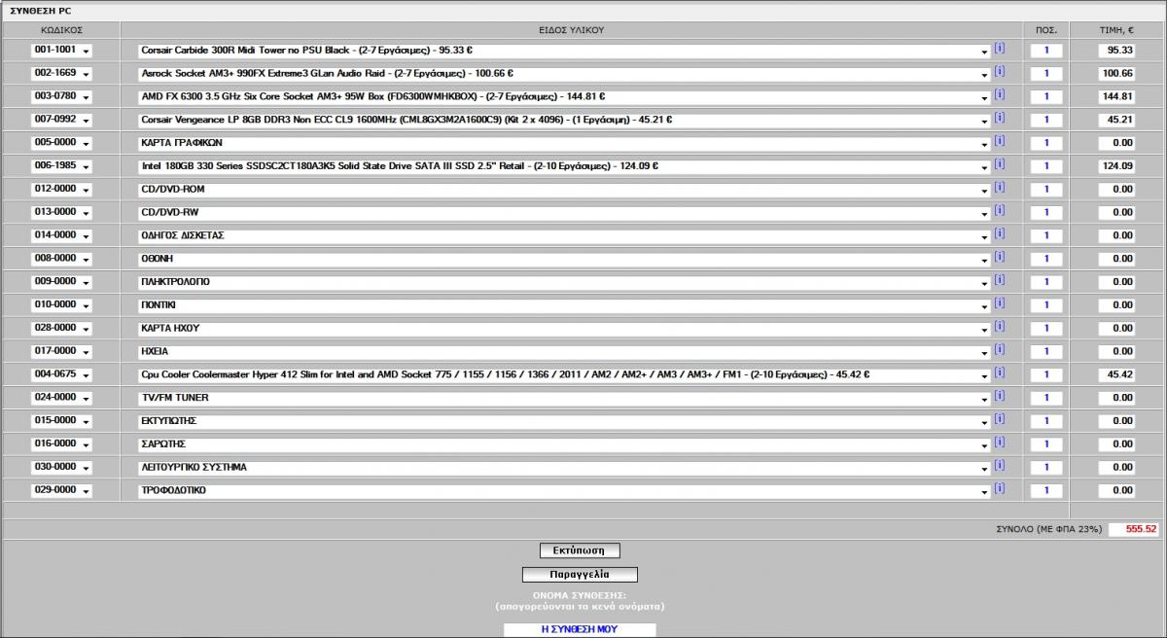Click the ΚΩΔΙΚΟΣ column header
The height and width of the screenshot is (638, 1167).
pyautogui.click(x=61, y=30)
